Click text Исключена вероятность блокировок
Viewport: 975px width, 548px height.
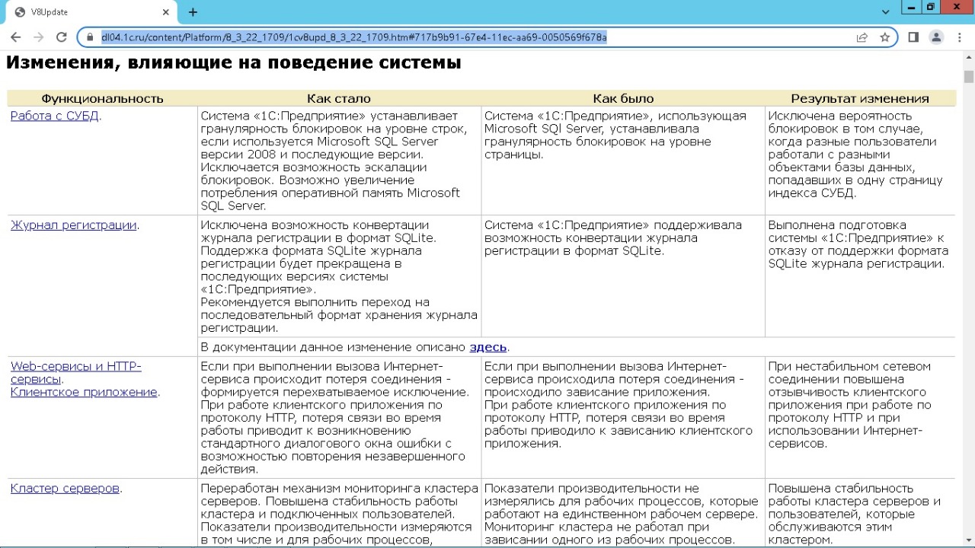[839, 123]
